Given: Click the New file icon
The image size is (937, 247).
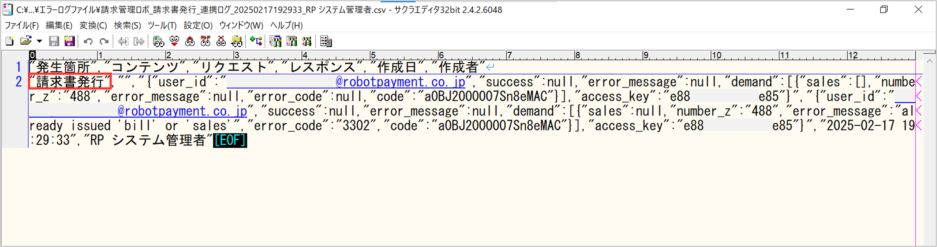Looking at the screenshot, I should [x=10, y=41].
